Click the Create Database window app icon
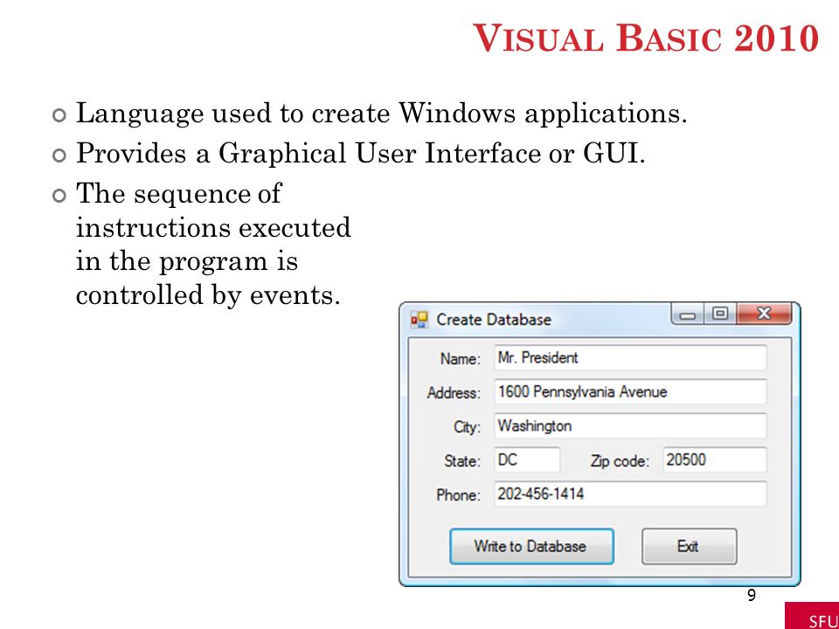This screenshot has height=629, width=839. coord(419,320)
